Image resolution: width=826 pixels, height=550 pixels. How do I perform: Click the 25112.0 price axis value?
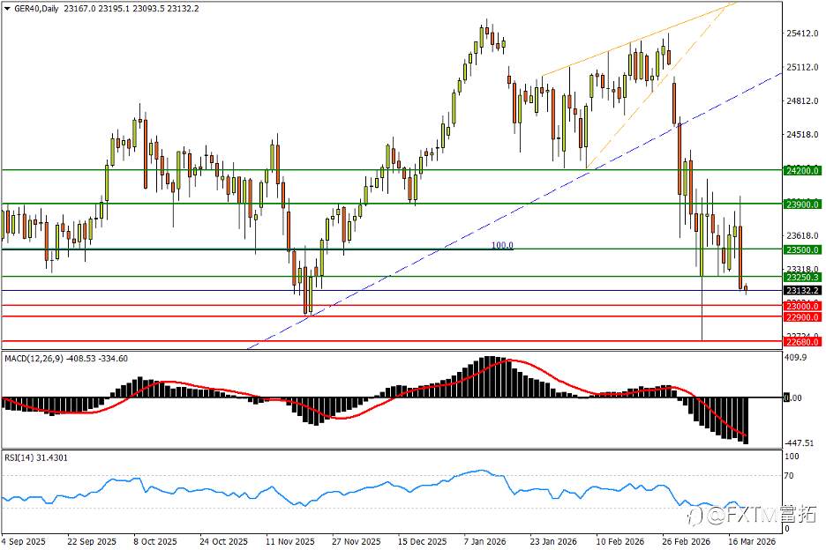(x=802, y=67)
